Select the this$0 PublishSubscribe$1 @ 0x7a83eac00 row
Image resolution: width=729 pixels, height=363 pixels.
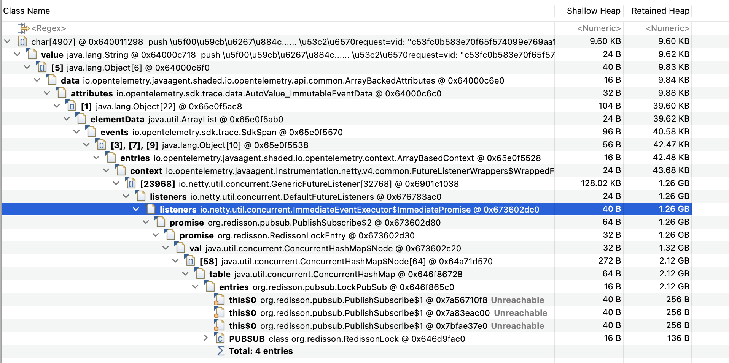point(347,313)
